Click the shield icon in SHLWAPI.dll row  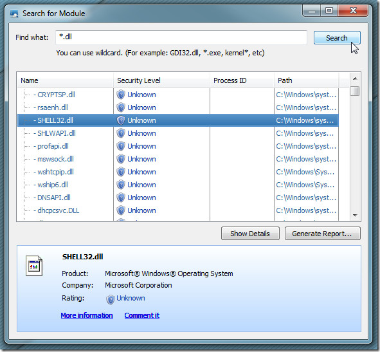click(x=121, y=133)
